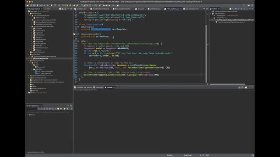Click Writable indicator in status bar

(x=170, y=155)
